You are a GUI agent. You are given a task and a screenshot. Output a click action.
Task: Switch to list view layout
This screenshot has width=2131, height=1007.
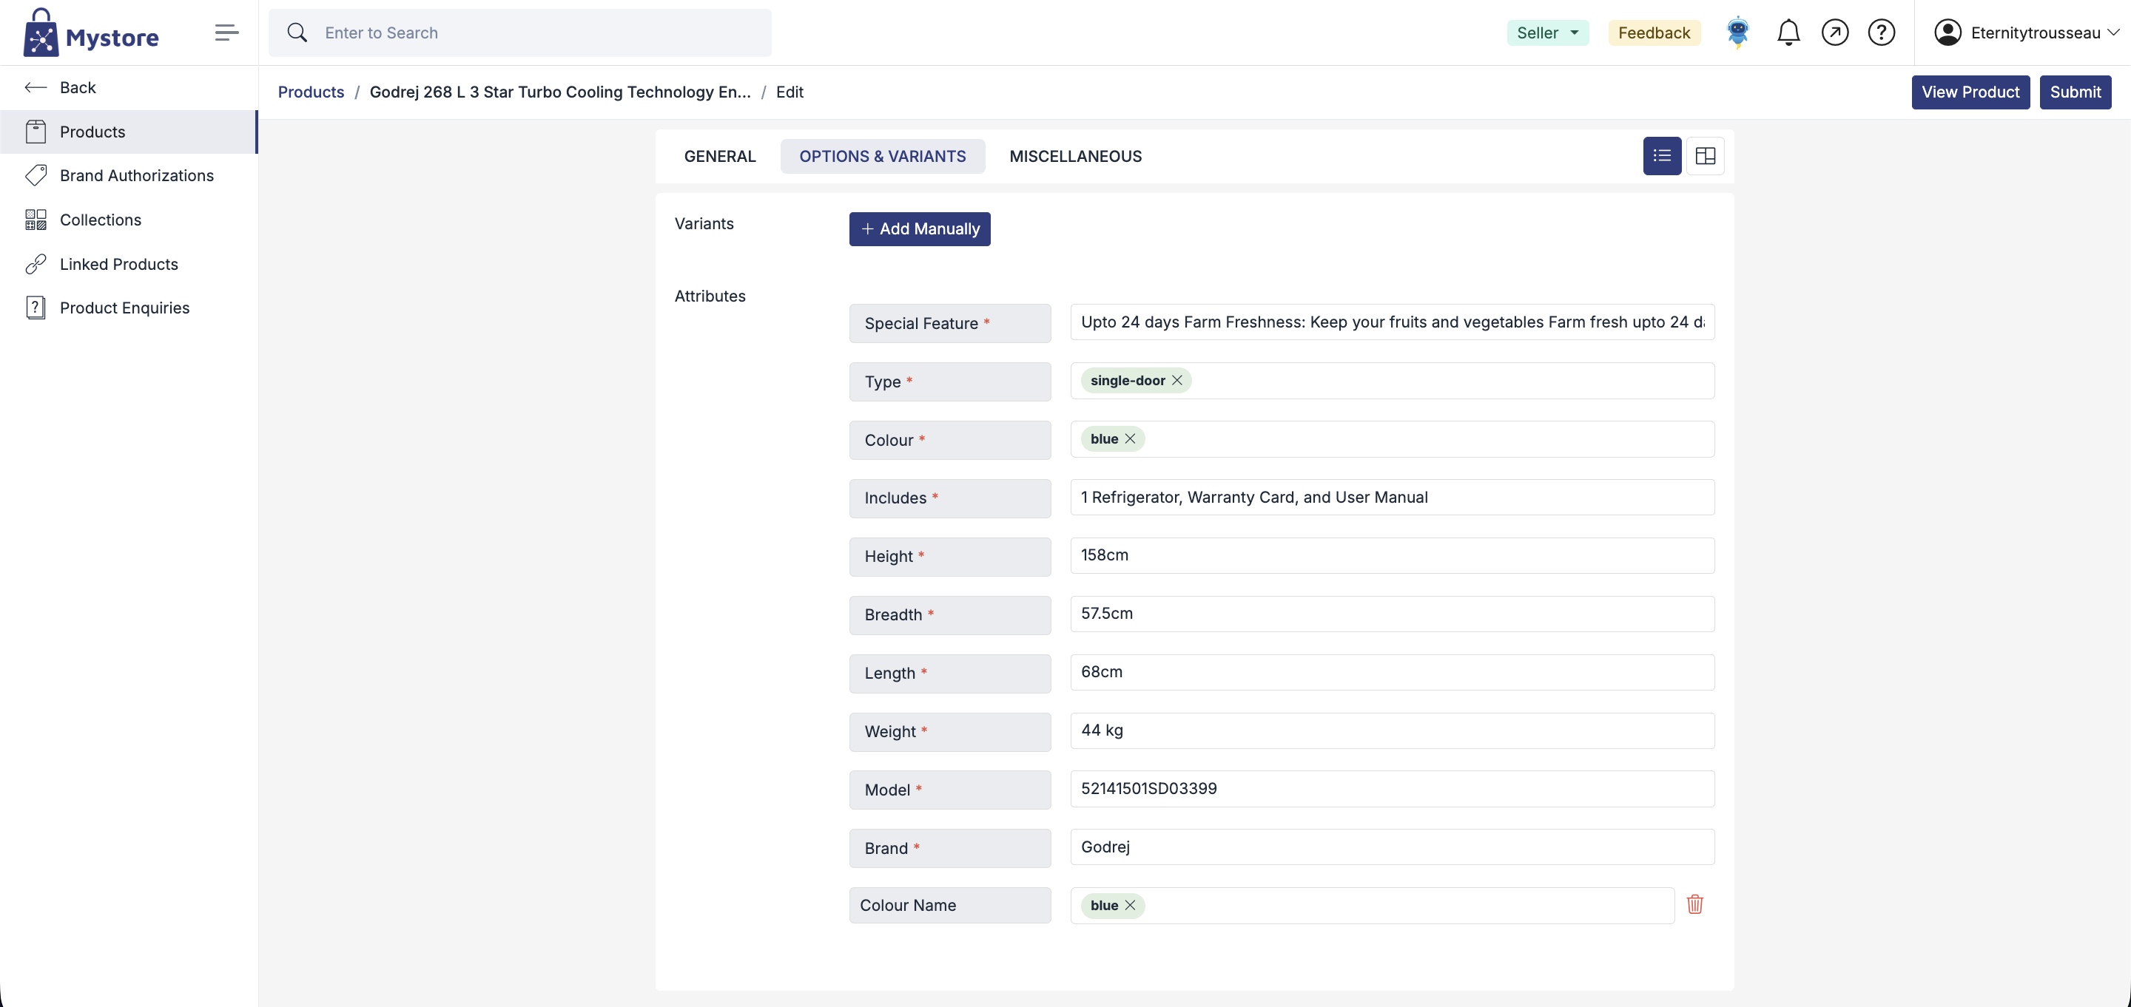point(1661,156)
